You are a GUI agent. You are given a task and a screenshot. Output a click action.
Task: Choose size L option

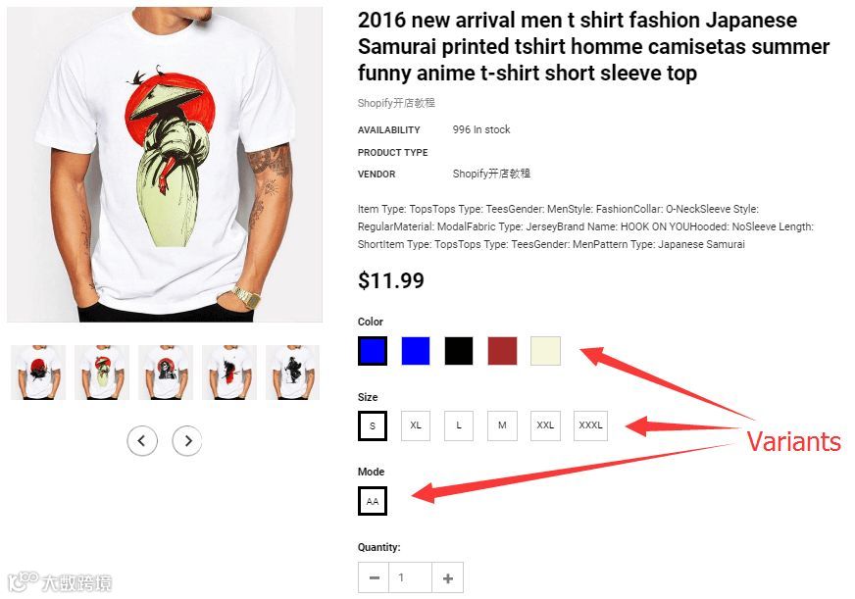pos(459,425)
